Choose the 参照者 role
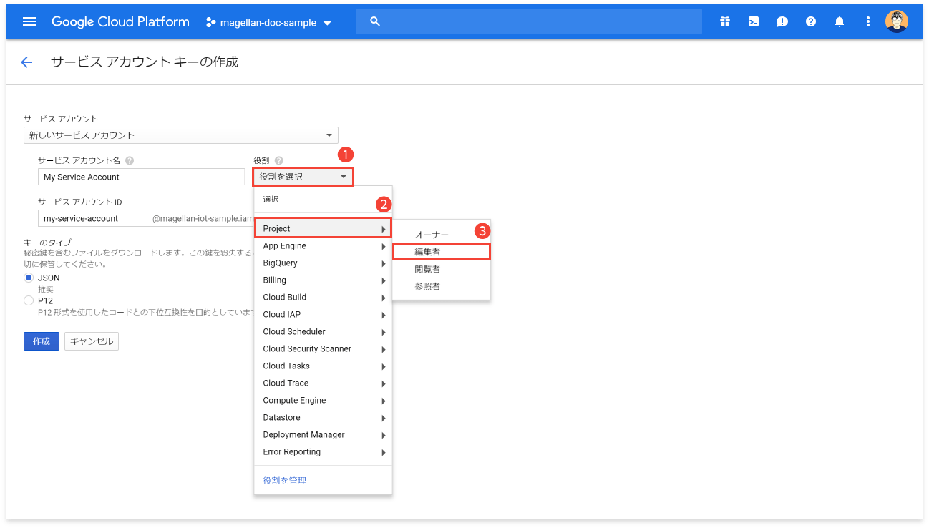929x528 pixels. coord(442,286)
